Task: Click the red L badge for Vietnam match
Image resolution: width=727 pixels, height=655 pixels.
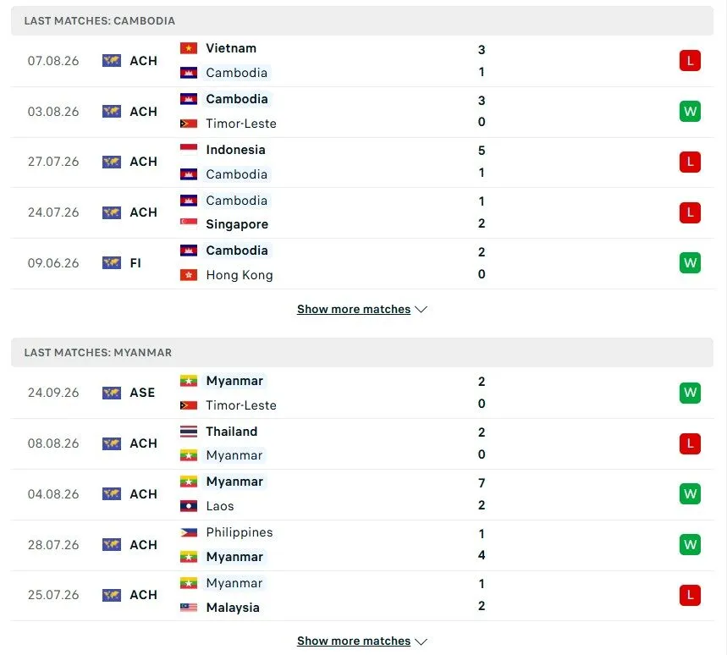Action: pyautogui.click(x=690, y=61)
